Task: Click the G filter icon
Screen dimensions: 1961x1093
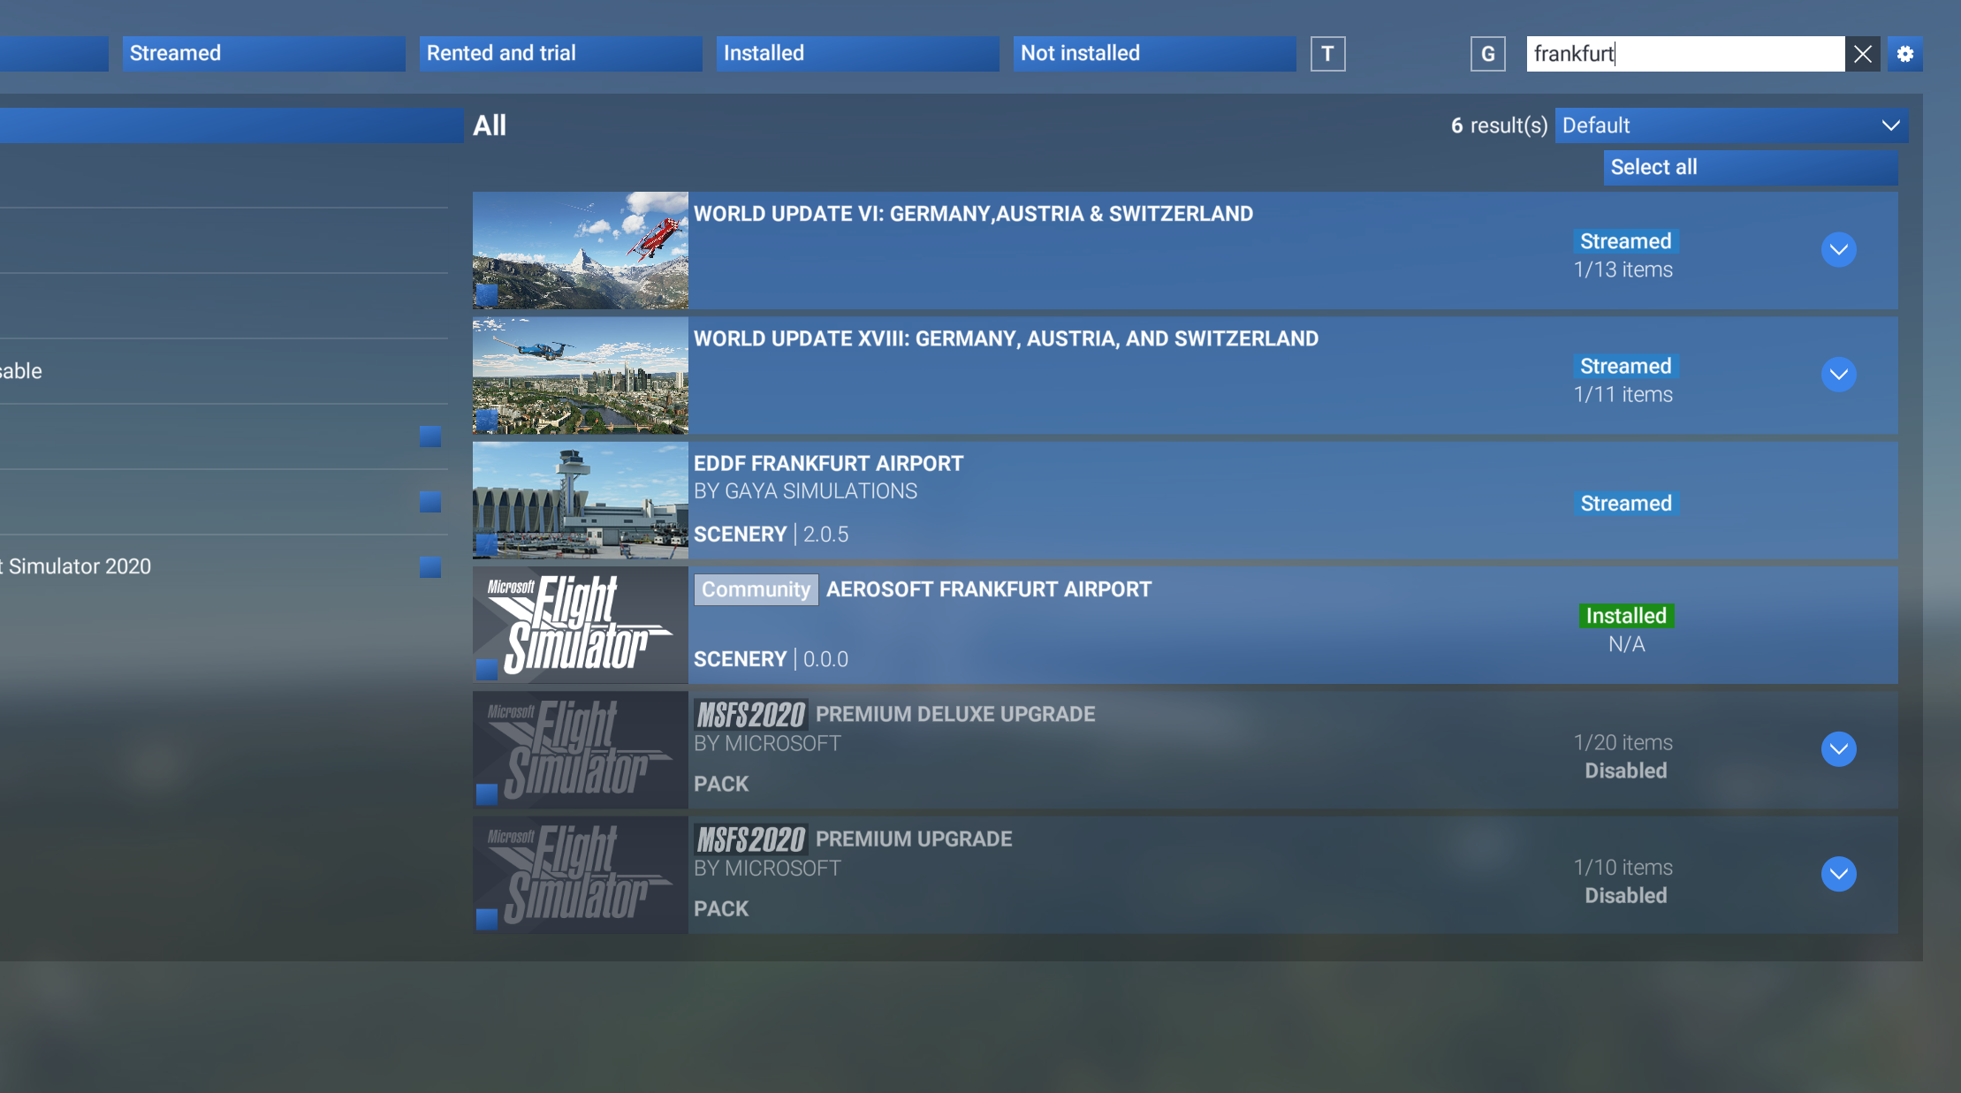Action: point(1487,54)
